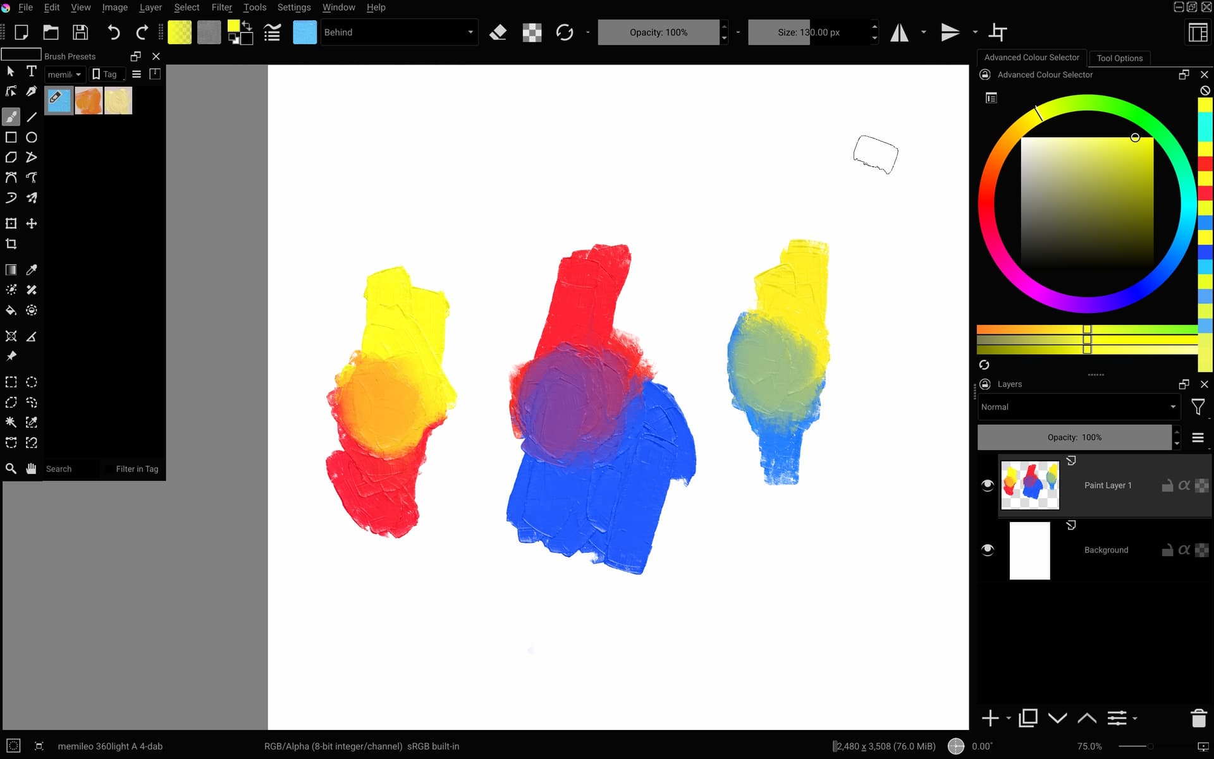Toggle eraser mode in toolbar
The width and height of the screenshot is (1214, 759).
pos(498,32)
